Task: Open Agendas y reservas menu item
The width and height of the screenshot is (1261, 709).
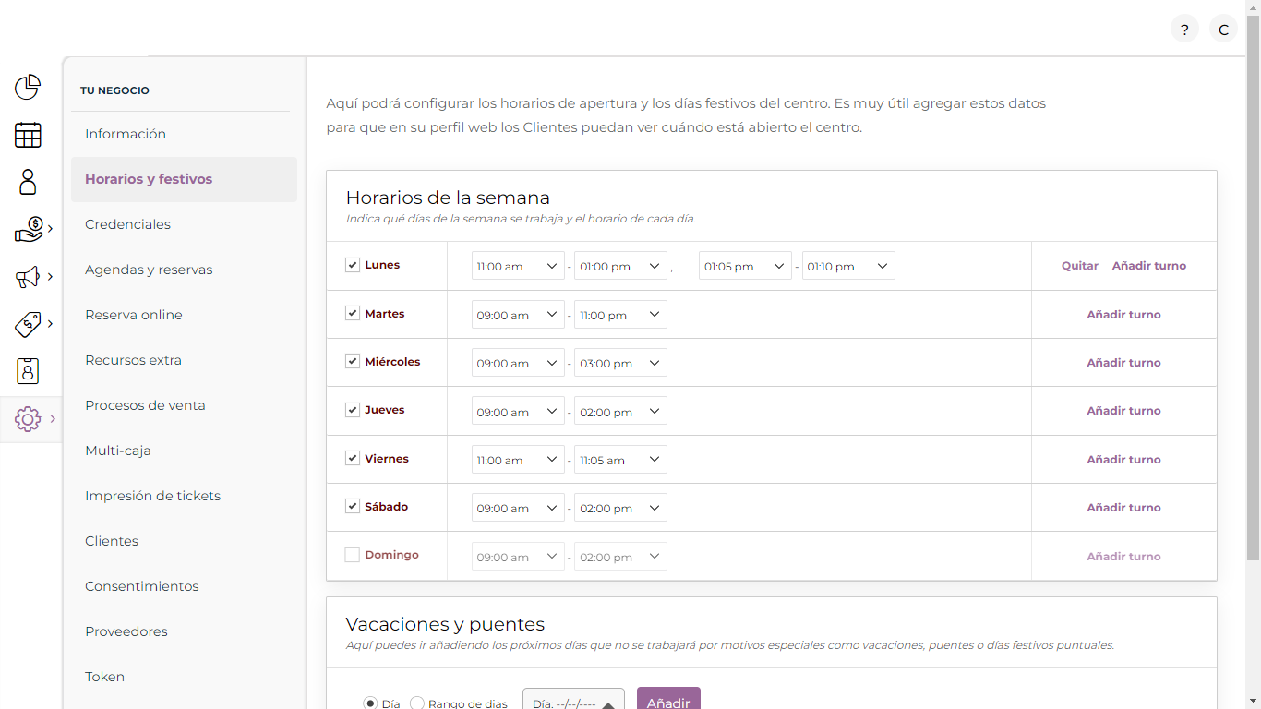Action: (184, 270)
